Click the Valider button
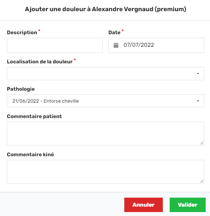 point(188,205)
